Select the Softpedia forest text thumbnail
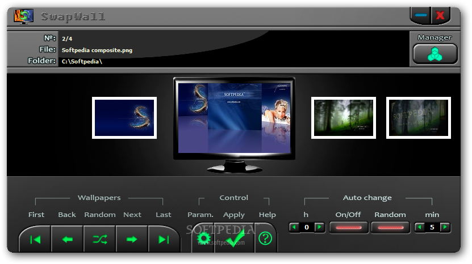472x264 pixels. coord(419,118)
